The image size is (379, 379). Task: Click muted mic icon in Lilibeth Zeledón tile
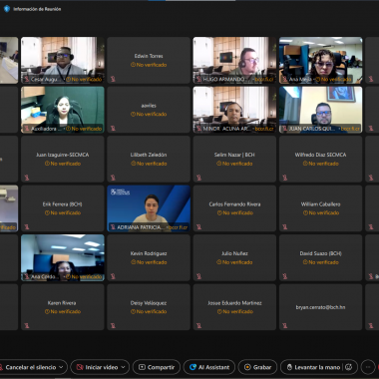coord(113,178)
